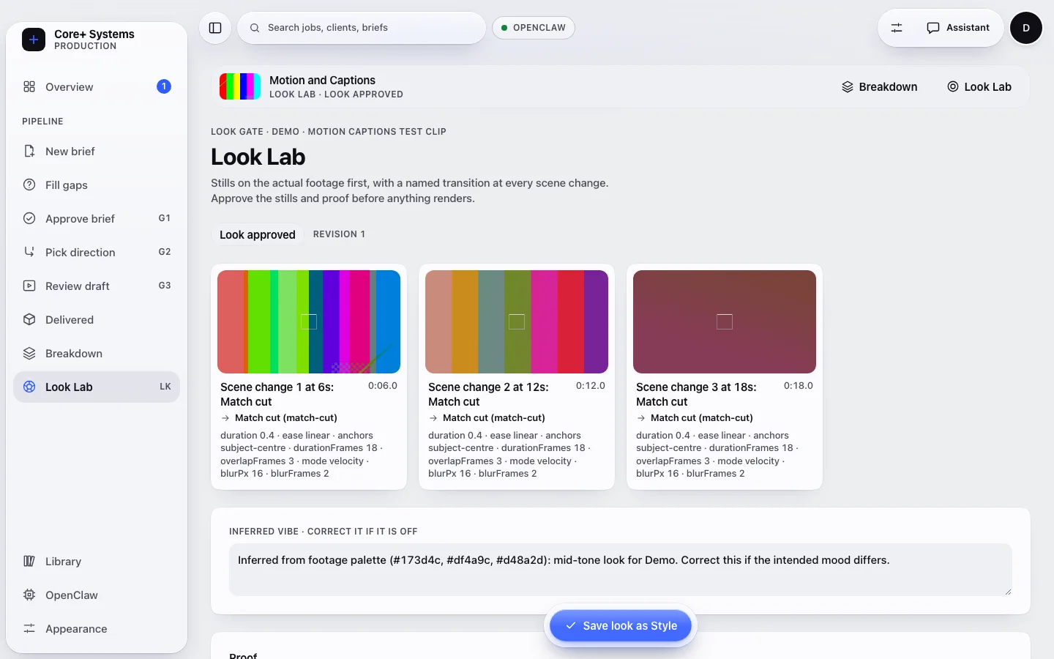The width and height of the screenshot is (1054, 659).
Task: Click the Motion and Captions color bars thumbnail
Action: click(240, 86)
